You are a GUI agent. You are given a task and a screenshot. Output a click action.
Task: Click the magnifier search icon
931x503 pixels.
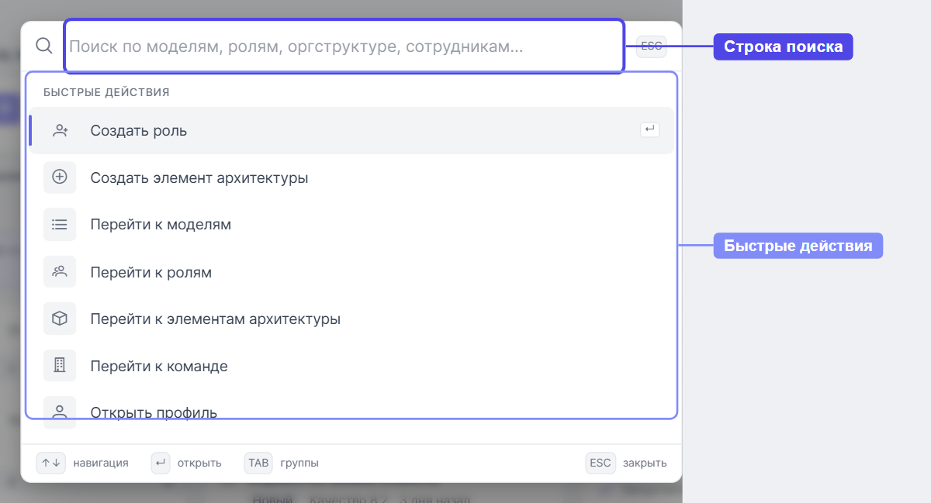(x=44, y=46)
